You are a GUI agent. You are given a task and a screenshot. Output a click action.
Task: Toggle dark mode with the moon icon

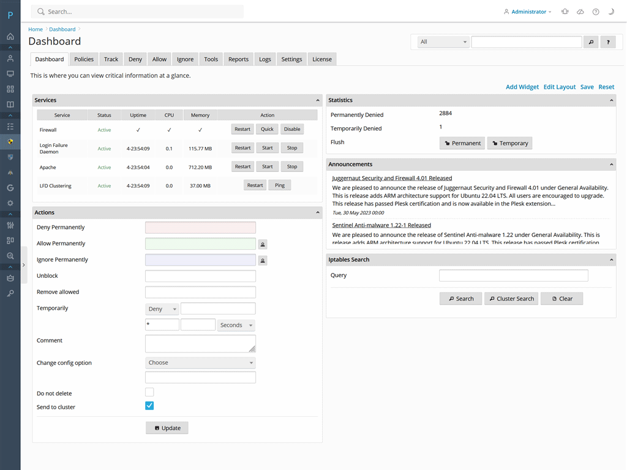click(610, 12)
